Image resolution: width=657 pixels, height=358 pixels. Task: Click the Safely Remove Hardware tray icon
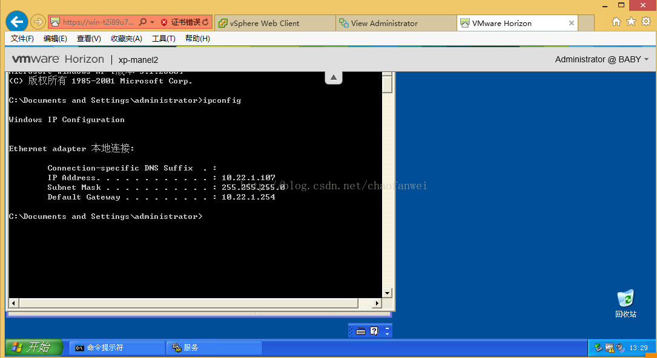598,348
